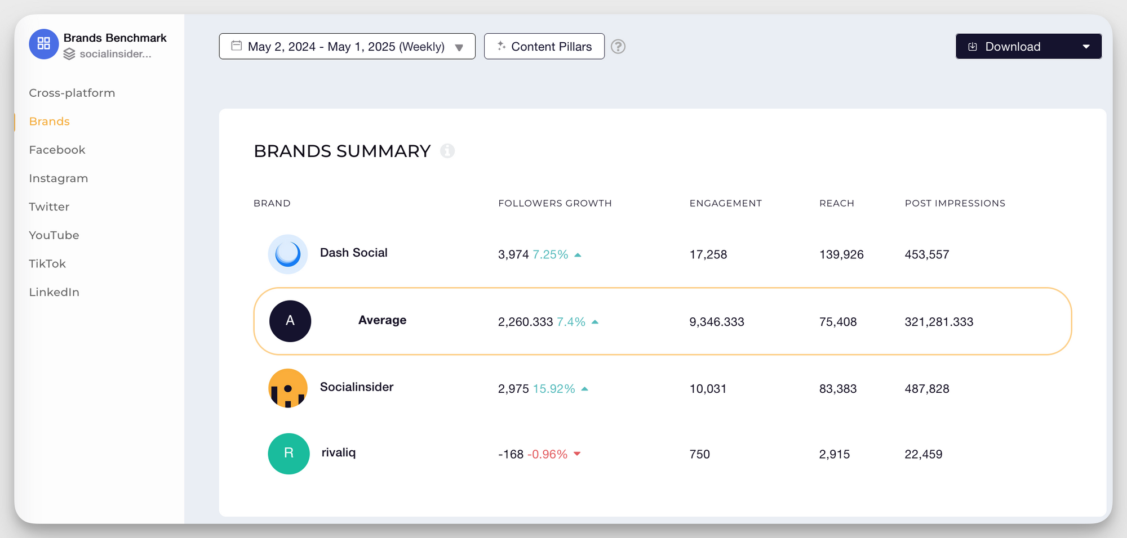Open the LinkedIn sidebar section
1127x538 pixels.
[54, 292]
